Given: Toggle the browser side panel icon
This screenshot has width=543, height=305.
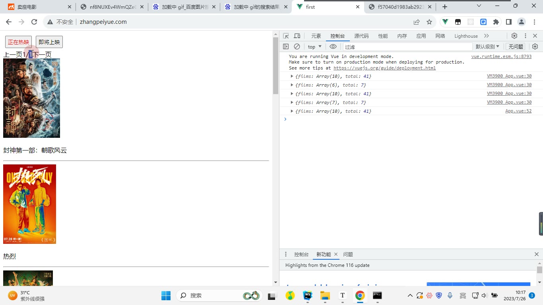Looking at the screenshot, I should click(x=508, y=22).
